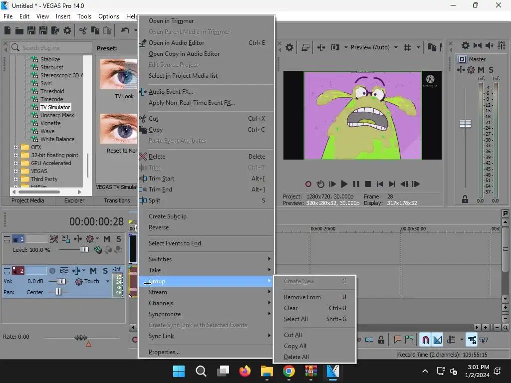This screenshot has height=383, width=511.
Task: Click the Copy toolbar icon
Action: (x=95, y=30)
